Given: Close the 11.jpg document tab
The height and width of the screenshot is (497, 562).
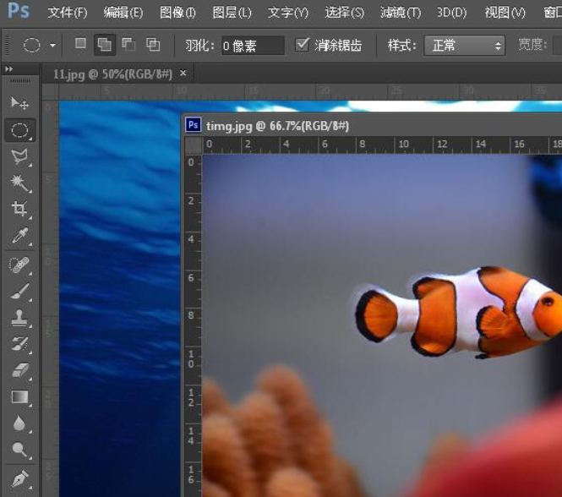Looking at the screenshot, I should click(x=183, y=74).
